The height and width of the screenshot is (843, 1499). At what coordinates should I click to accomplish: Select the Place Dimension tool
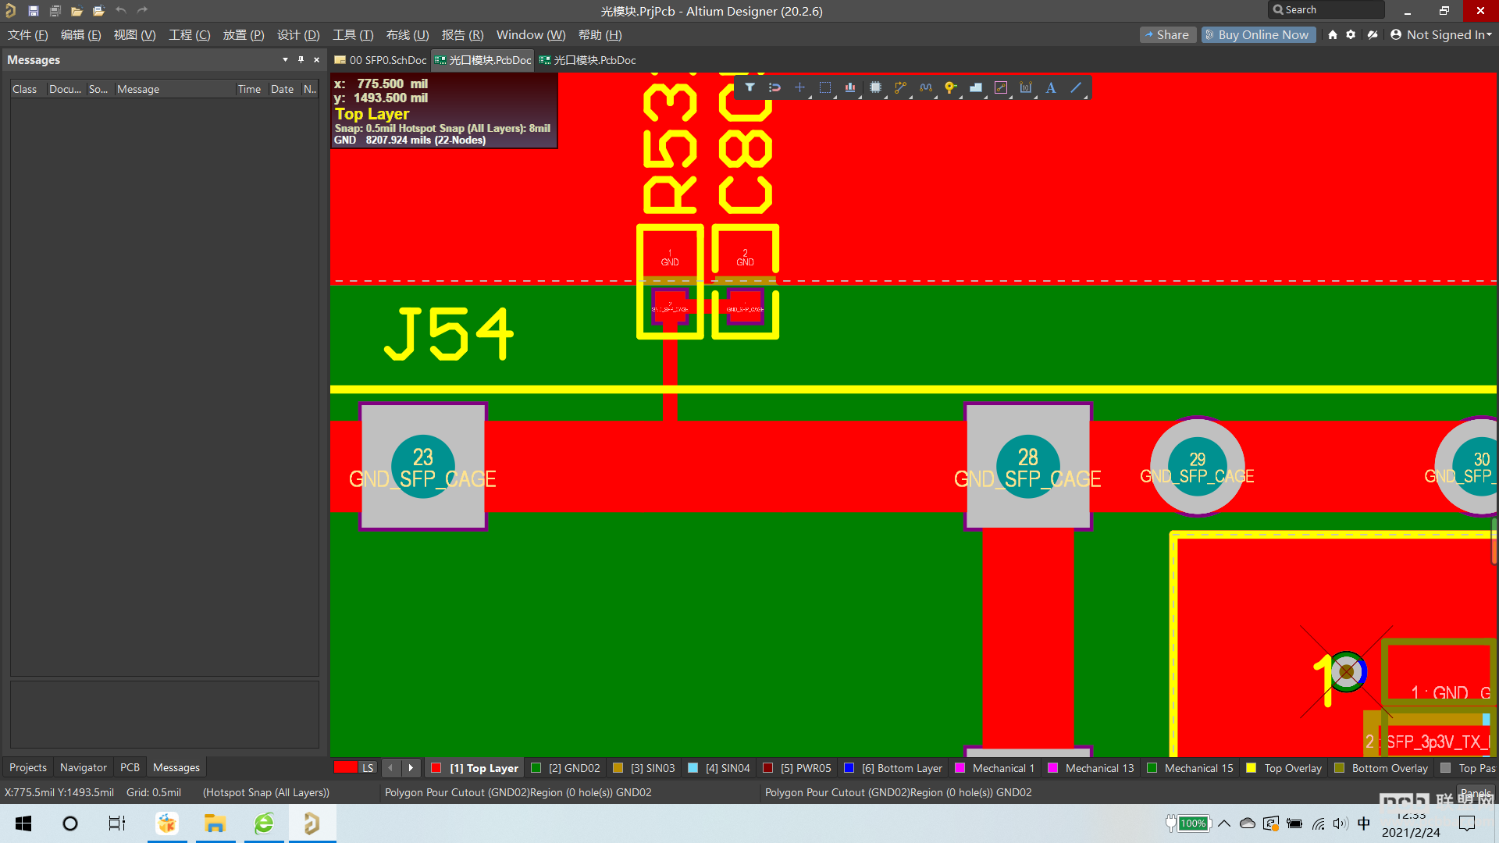(1026, 87)
